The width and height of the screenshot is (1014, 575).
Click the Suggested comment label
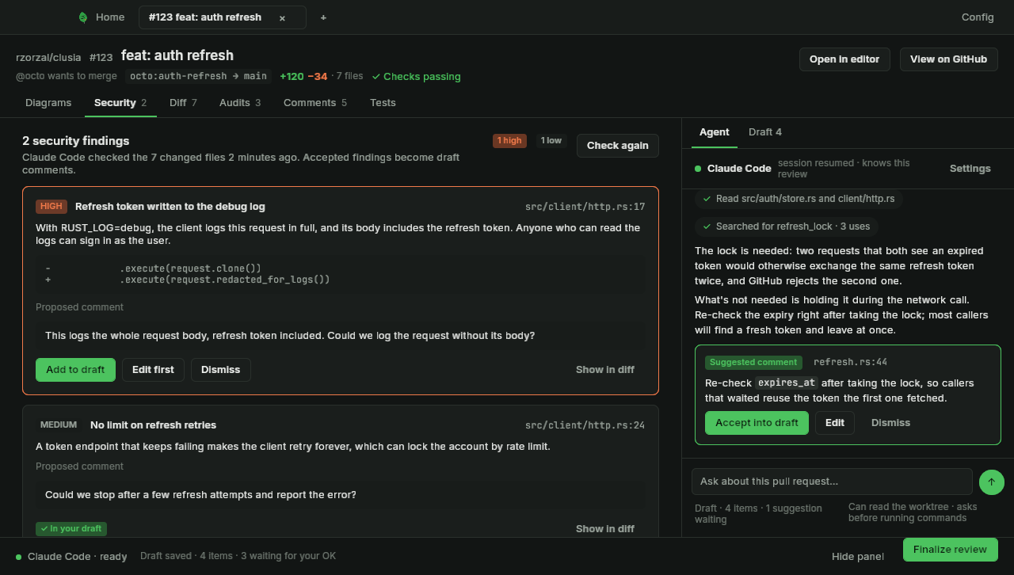(x=753, y=363)
